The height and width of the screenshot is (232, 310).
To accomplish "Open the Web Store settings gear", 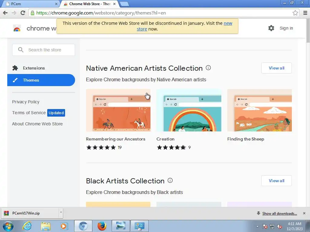I will tap(271, 28).
